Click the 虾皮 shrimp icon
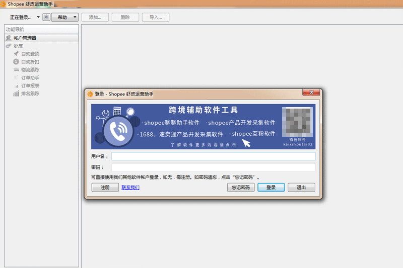 9,46
